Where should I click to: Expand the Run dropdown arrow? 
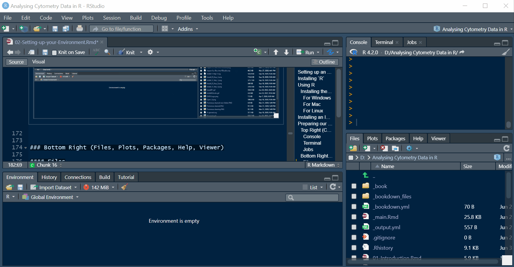[x=318, y=52]
